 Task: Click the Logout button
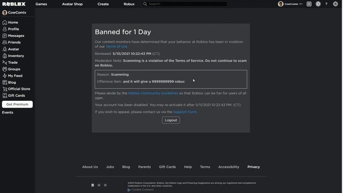(x=171, y=120)
